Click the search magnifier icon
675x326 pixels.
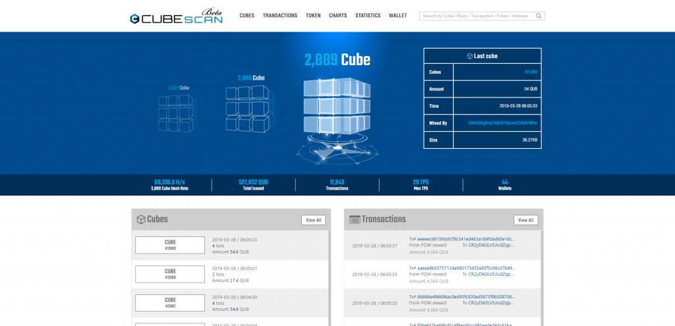tap(539, 16)
